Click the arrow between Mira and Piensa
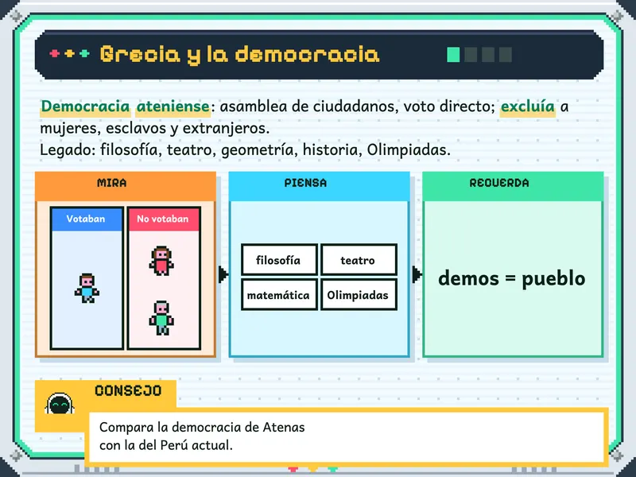This screenshot has width=636, height=477. (223, 274)
